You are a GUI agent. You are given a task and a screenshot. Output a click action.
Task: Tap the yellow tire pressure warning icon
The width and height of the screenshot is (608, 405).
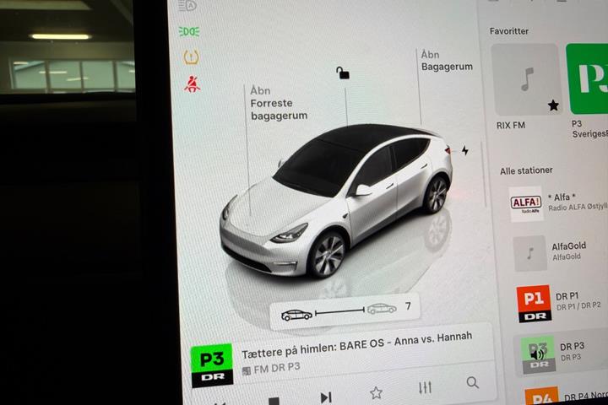click(191, 57)
